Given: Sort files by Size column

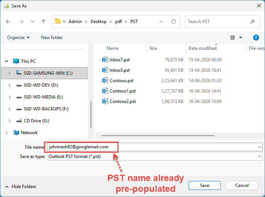Looking at the screenshot, I should pyautogui.click(x=153, y=48).
